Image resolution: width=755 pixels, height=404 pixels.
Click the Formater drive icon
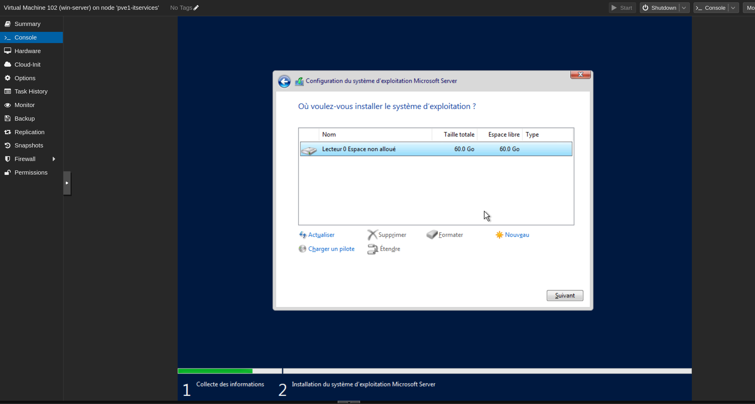click(432, 235)
